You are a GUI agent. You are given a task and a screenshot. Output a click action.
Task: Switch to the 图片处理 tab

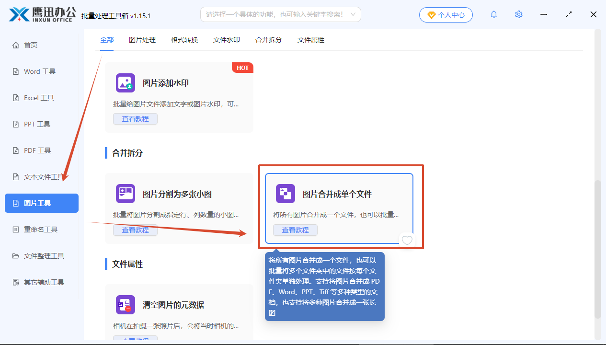142,40
